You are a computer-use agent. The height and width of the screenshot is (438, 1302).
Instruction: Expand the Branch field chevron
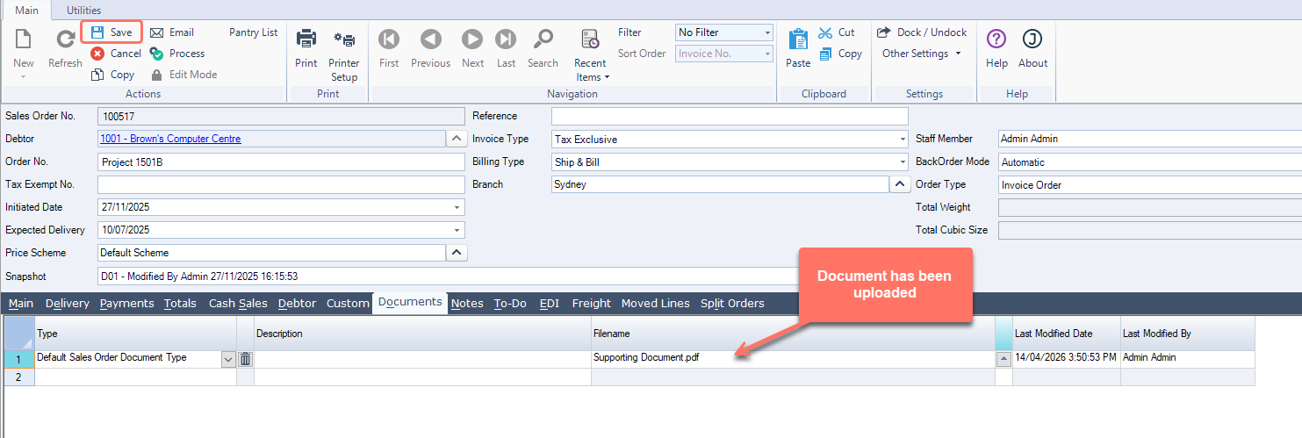(x=900, y=184)
